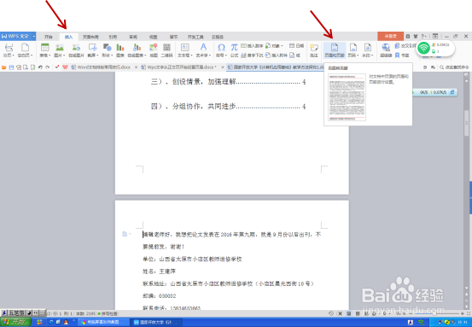Insert a 图表 chart

120,50
